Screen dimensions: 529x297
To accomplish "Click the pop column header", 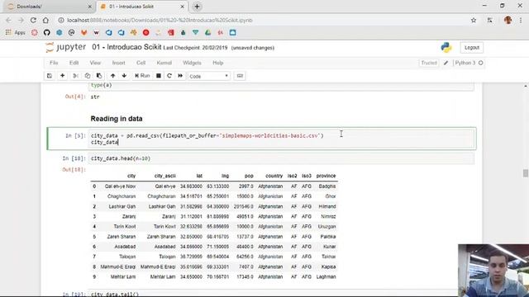I will tap(249, 176).
